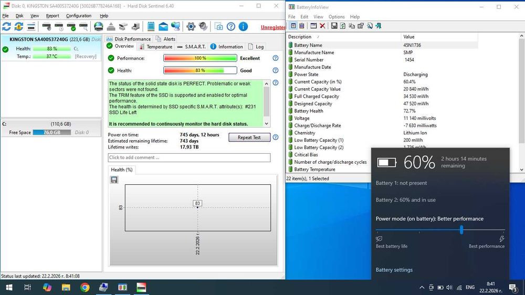Click the help icon next to Performance bar
Image resolution: width=525 pixels, height=295 pixels.
click(x=275, y=58)
